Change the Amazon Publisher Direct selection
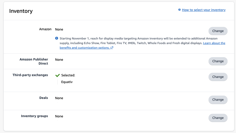Screen dimensions: 236x133 pos(218,61)
